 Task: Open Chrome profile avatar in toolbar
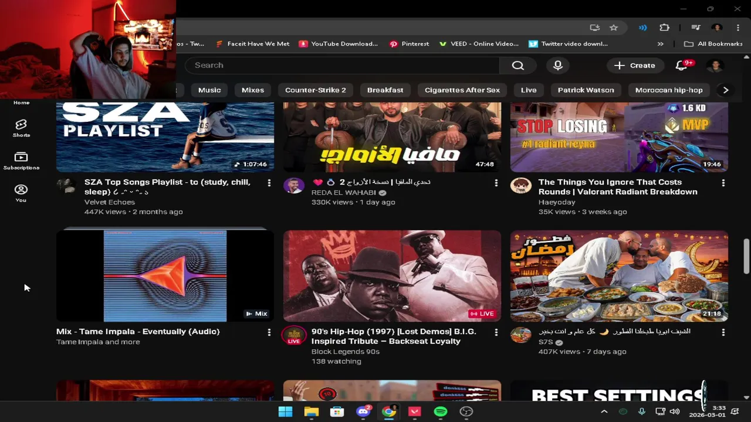716,28
